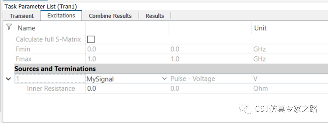Screen dimensions: 328x123
Task: Click the Inner Resistance value field
Action: pos(127,89)
